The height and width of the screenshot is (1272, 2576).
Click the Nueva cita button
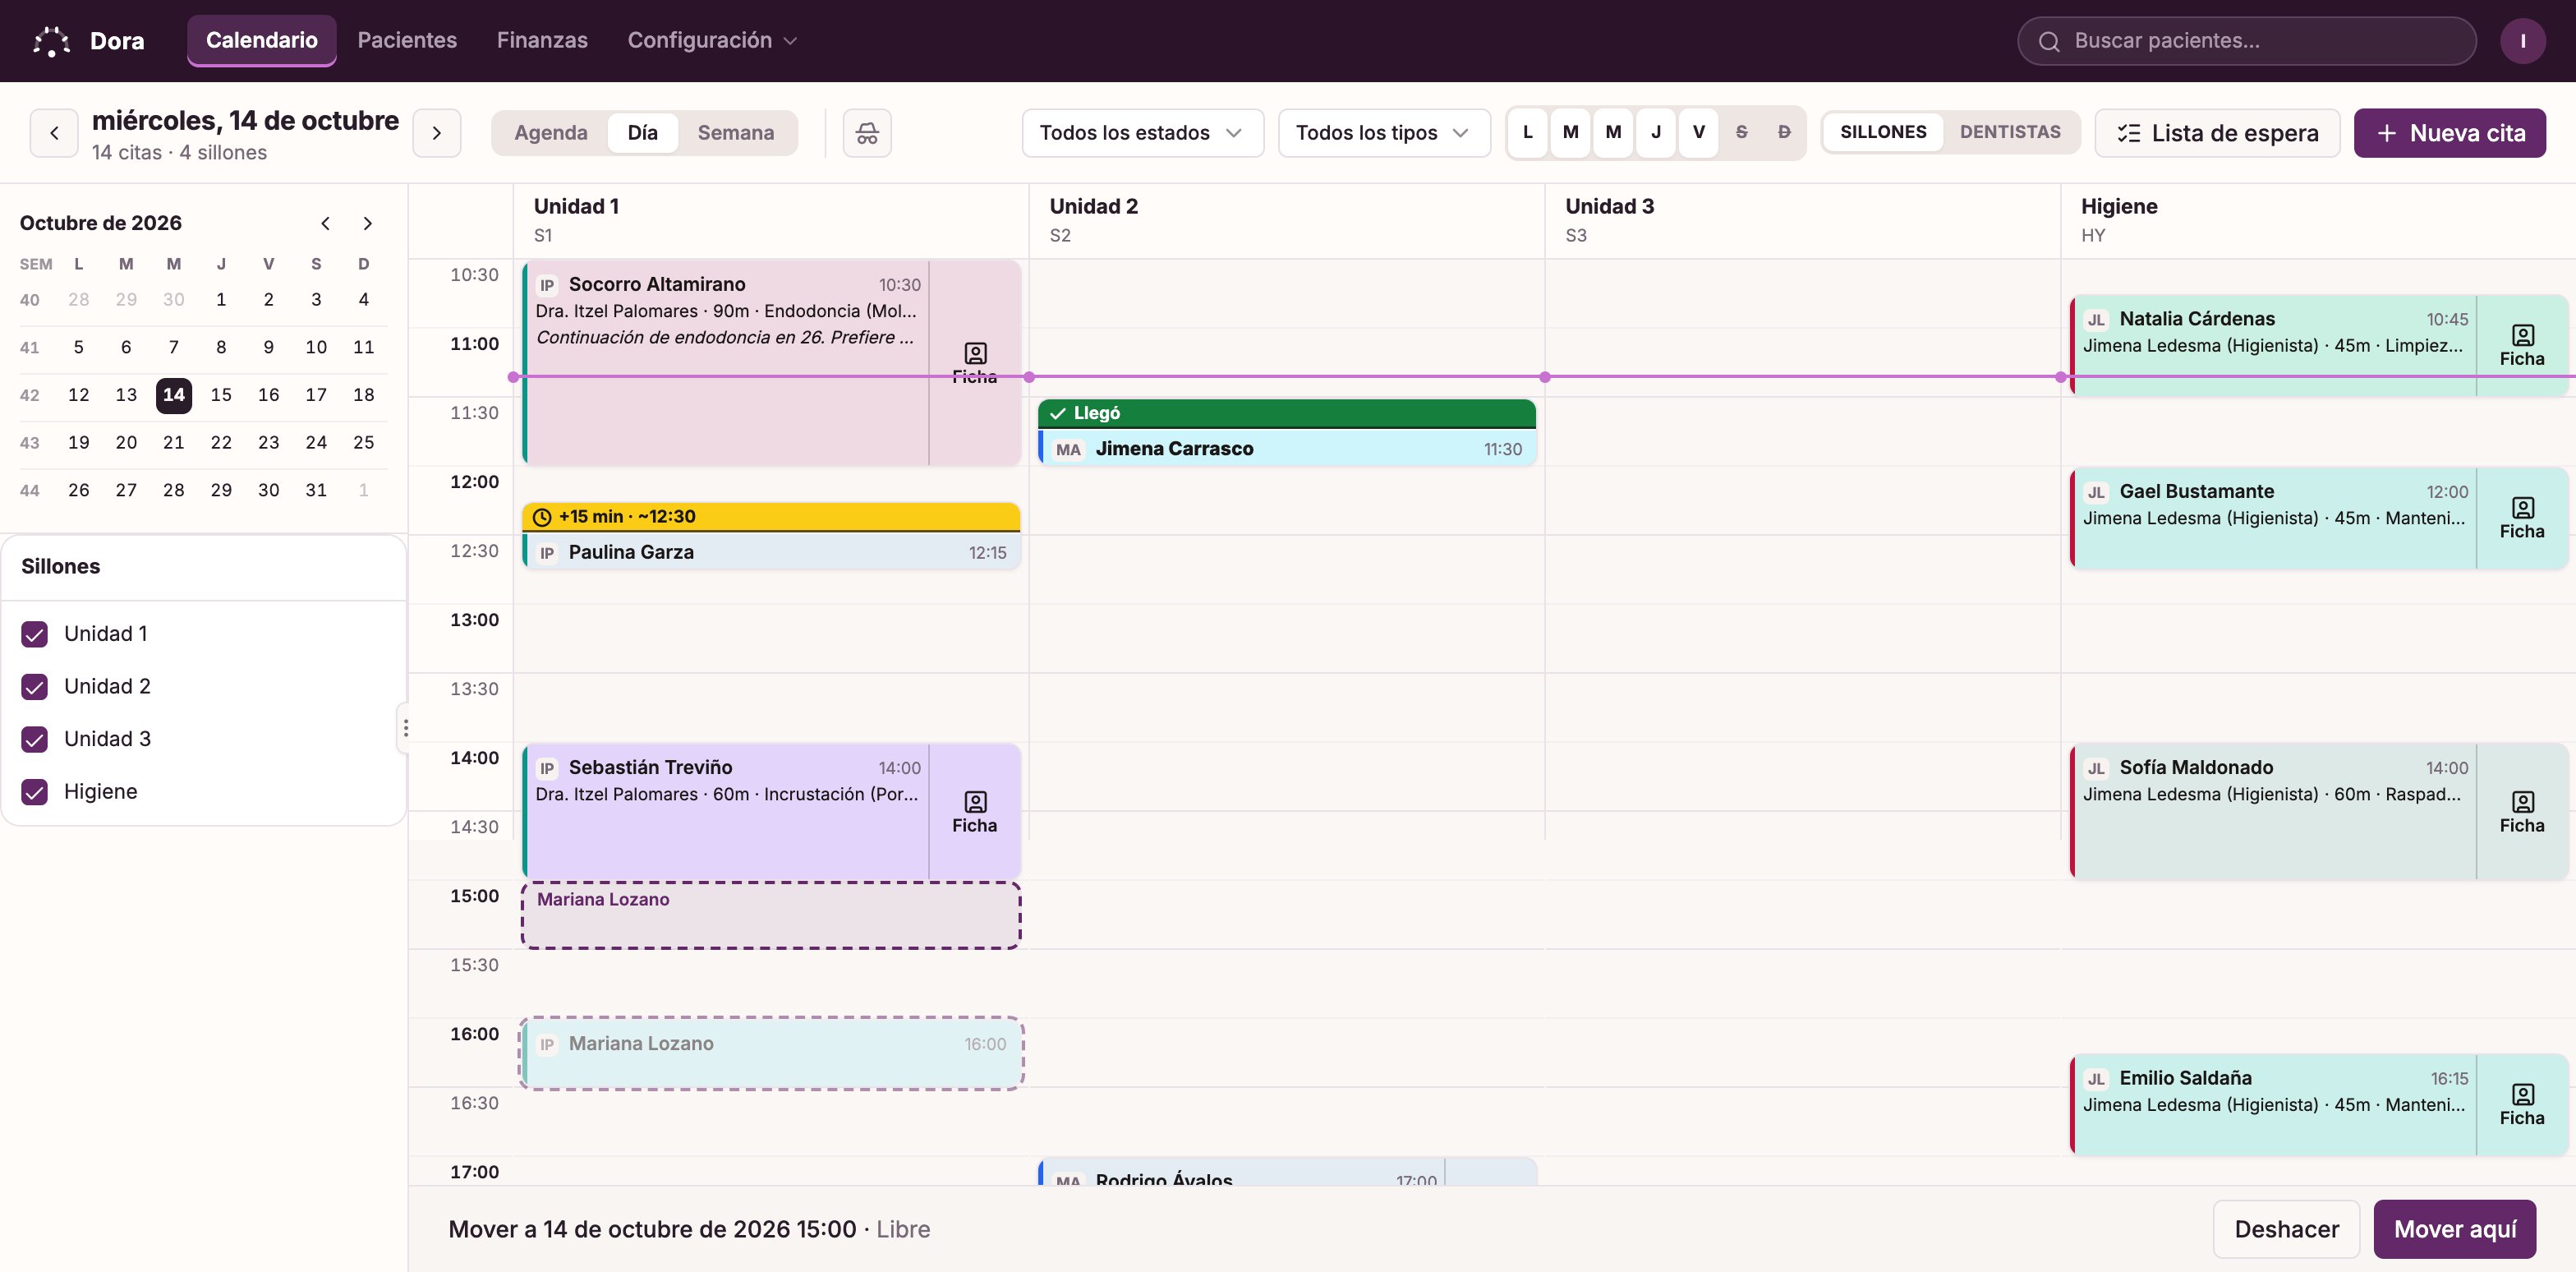click(x=2449, y=133)
